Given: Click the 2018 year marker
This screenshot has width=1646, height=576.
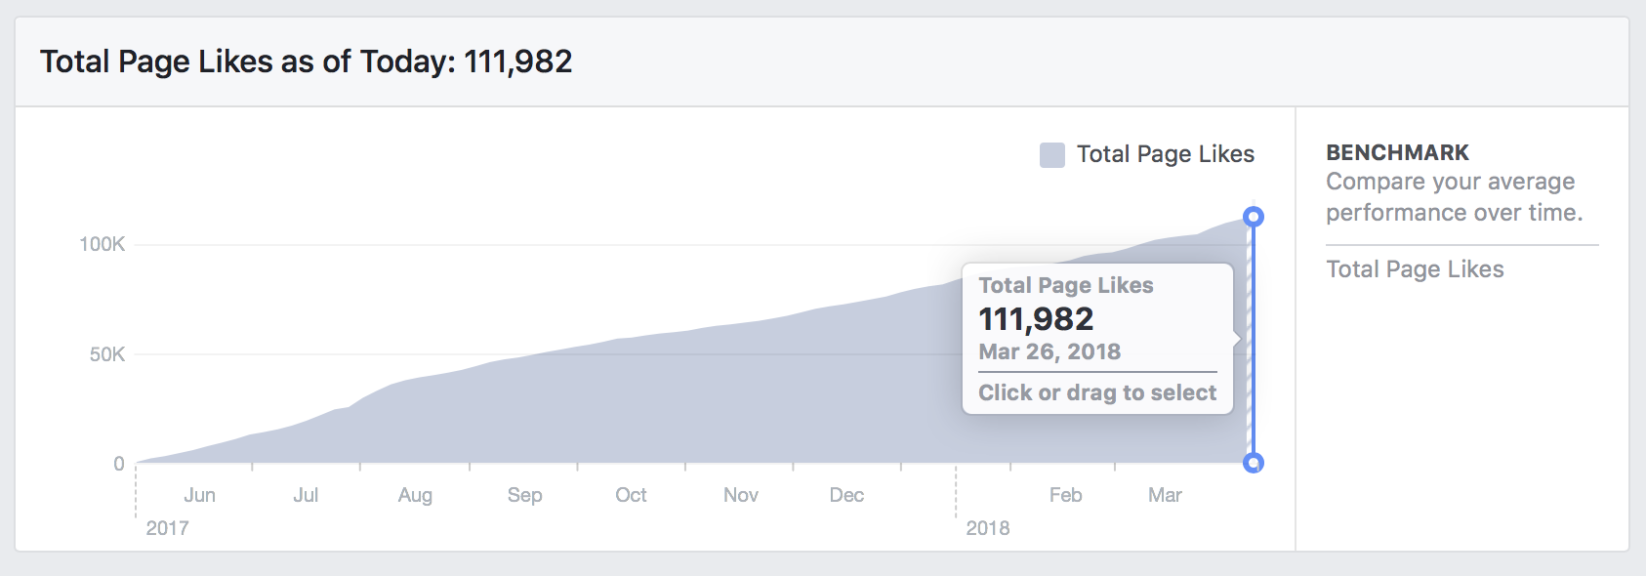Looking at the screenshot, I should pyautogui.click(x=987, y=528).
